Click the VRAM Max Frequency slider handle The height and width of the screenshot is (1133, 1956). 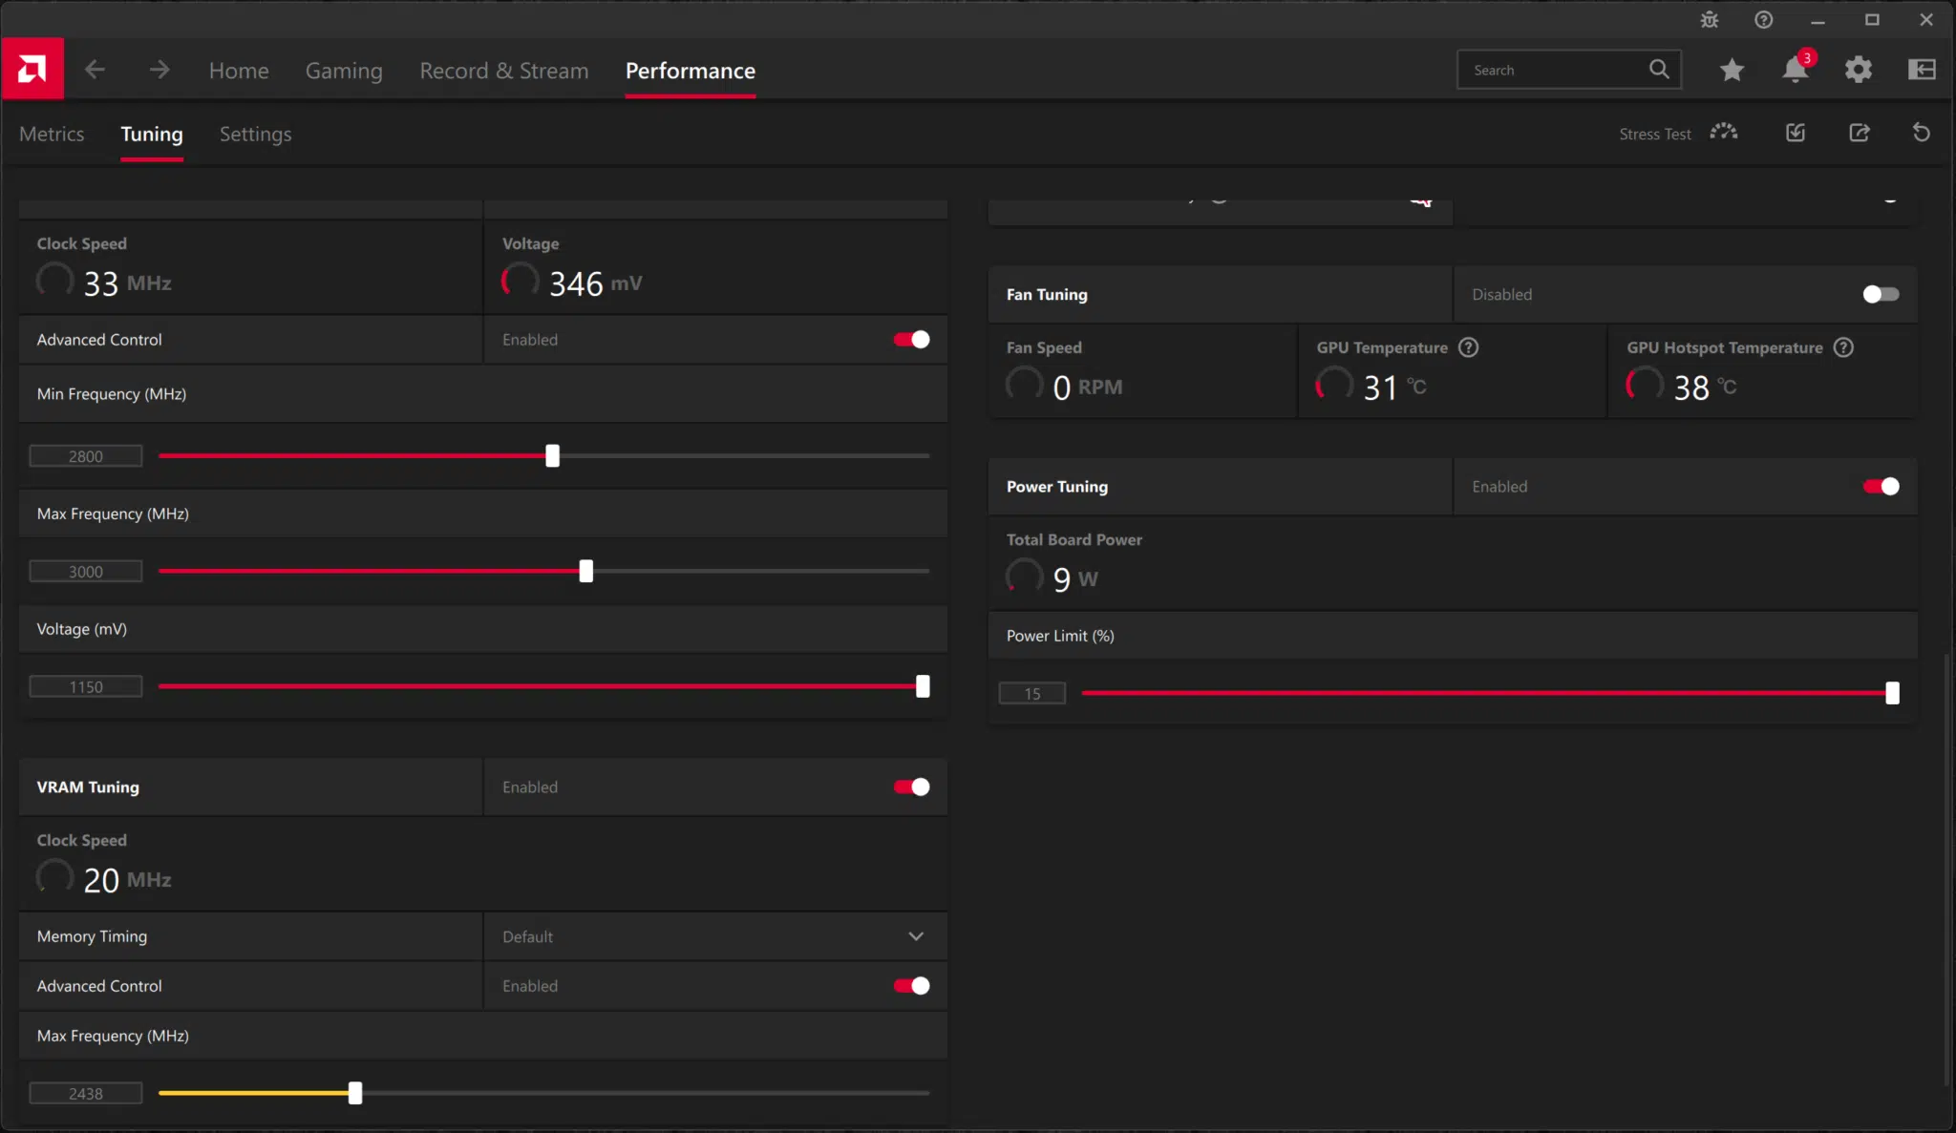(355, 1093)
